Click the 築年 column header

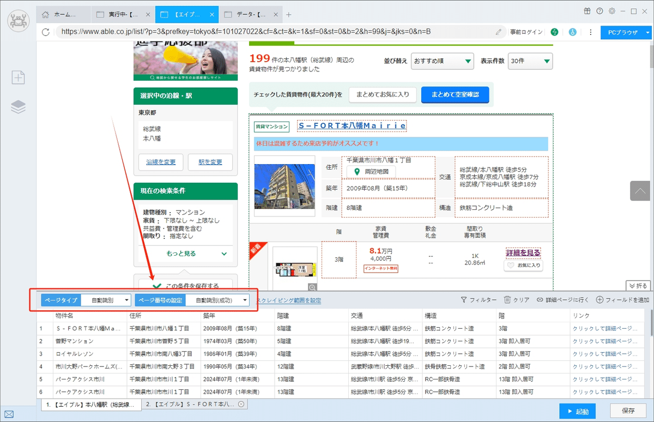[237, 316]
